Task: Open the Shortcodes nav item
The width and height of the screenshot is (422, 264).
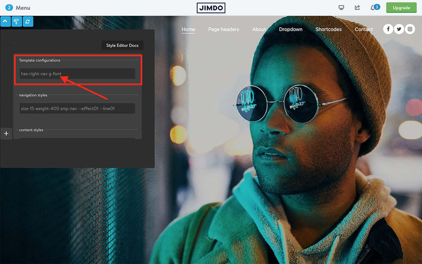Action: (x=328, y=29)
